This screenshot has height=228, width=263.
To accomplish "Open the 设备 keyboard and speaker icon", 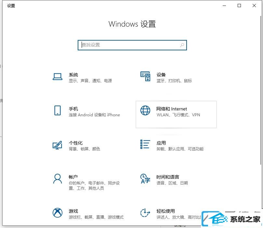I will [145, 76].
